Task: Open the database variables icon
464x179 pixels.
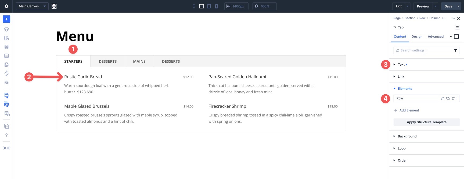Action: click(x=6, y=47)
